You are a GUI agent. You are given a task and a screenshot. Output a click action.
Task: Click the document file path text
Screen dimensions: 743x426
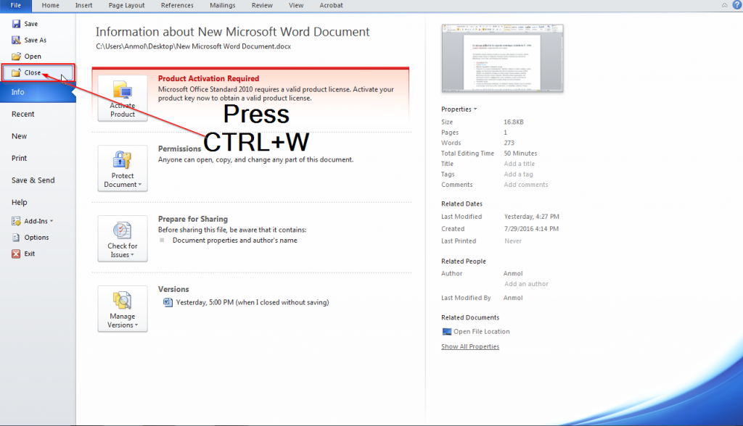193,46
